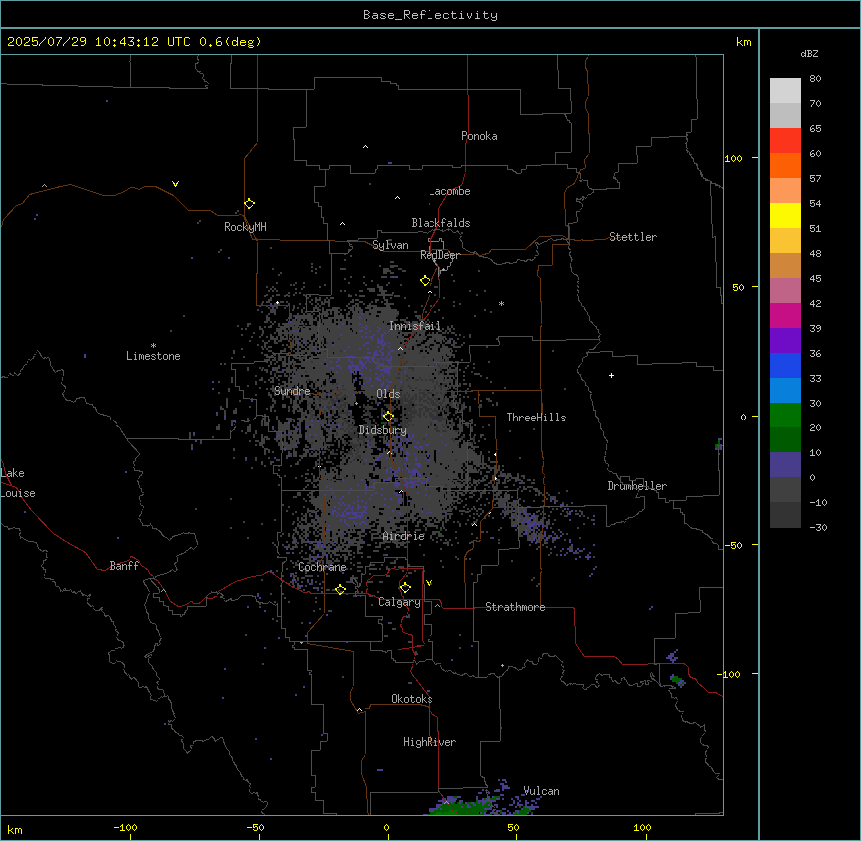Screen dimensions: 861x841
Task: Click the Stettler city label
Action: [633, 237]
